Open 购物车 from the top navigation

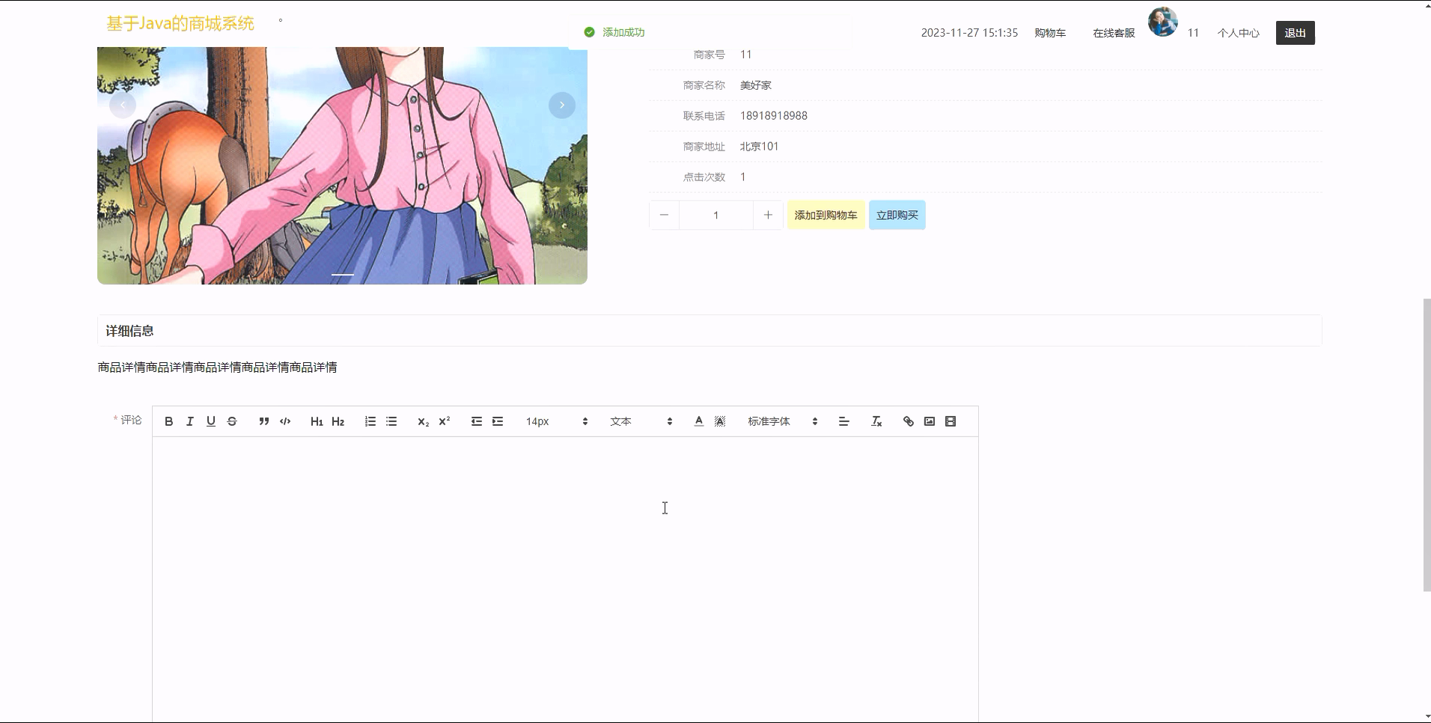(1051, 32)
